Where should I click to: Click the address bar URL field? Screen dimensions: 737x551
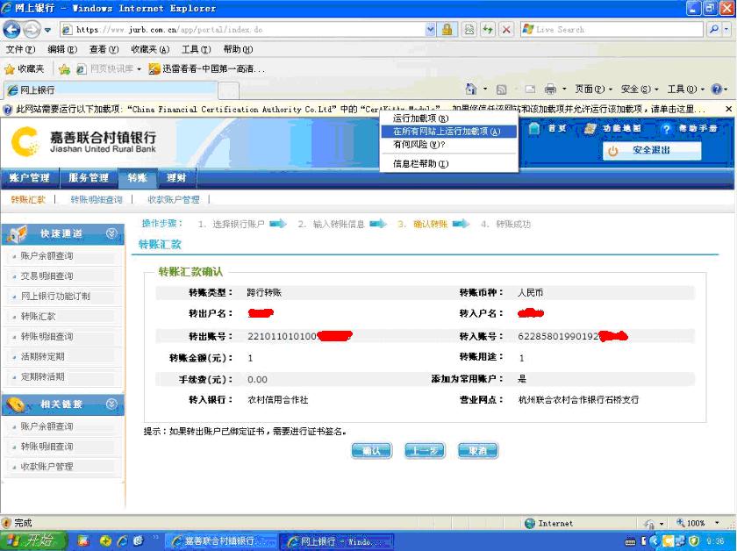254,29
